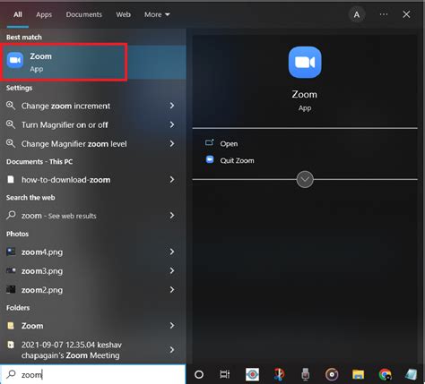
Task: Open the More dropdown tab
Action: point(157,14)
